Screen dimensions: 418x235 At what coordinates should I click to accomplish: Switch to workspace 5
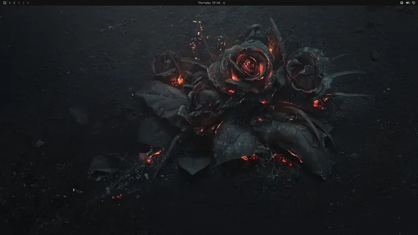click(27, 3)
